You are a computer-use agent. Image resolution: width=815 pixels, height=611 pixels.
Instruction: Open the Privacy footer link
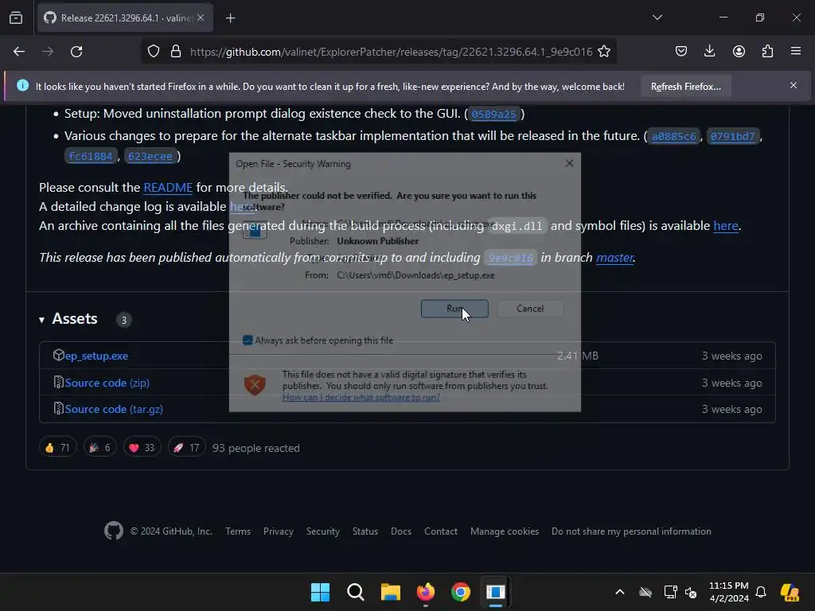(x=278, y=531)
